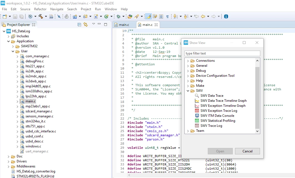The height and width of the screenshot is (178, 295).
Task: Select SWV Trace Log view
Action: tap(211, 126)
